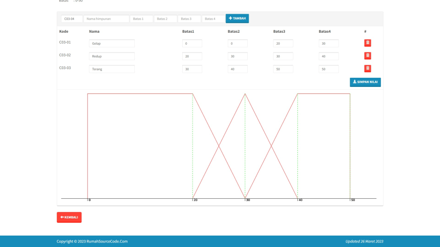Click the new Batas 2 placeholder field
This screenshot has height=247, width=440.
click(165, 19)
